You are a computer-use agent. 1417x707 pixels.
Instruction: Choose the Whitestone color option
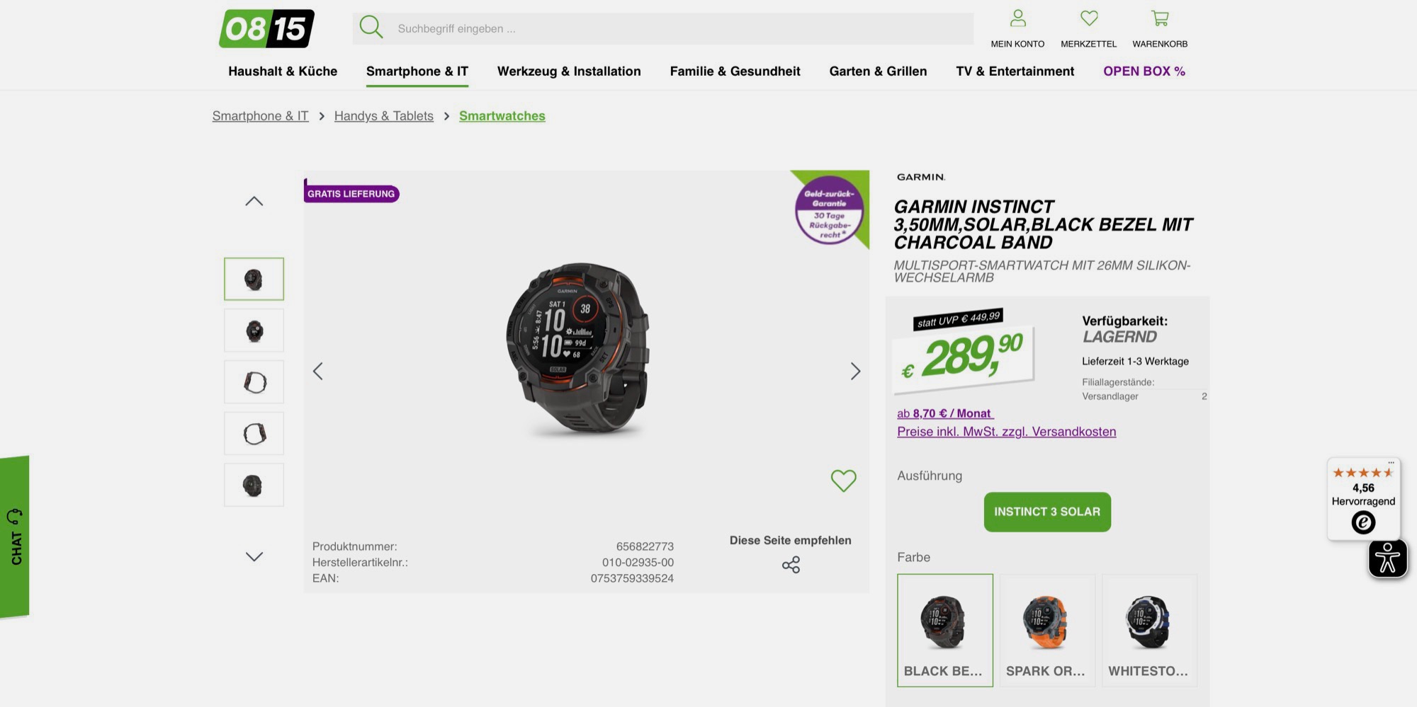coord(1149,630)
